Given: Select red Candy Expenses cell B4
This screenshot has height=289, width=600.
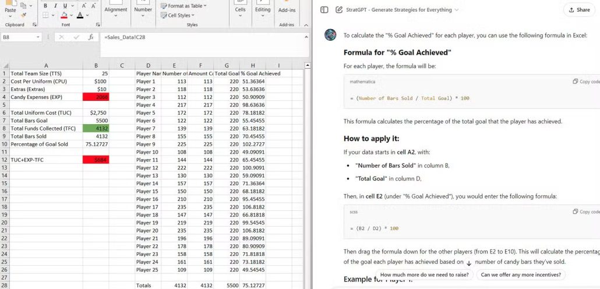Looking at the screenshot, I should [x=96, y=97].
